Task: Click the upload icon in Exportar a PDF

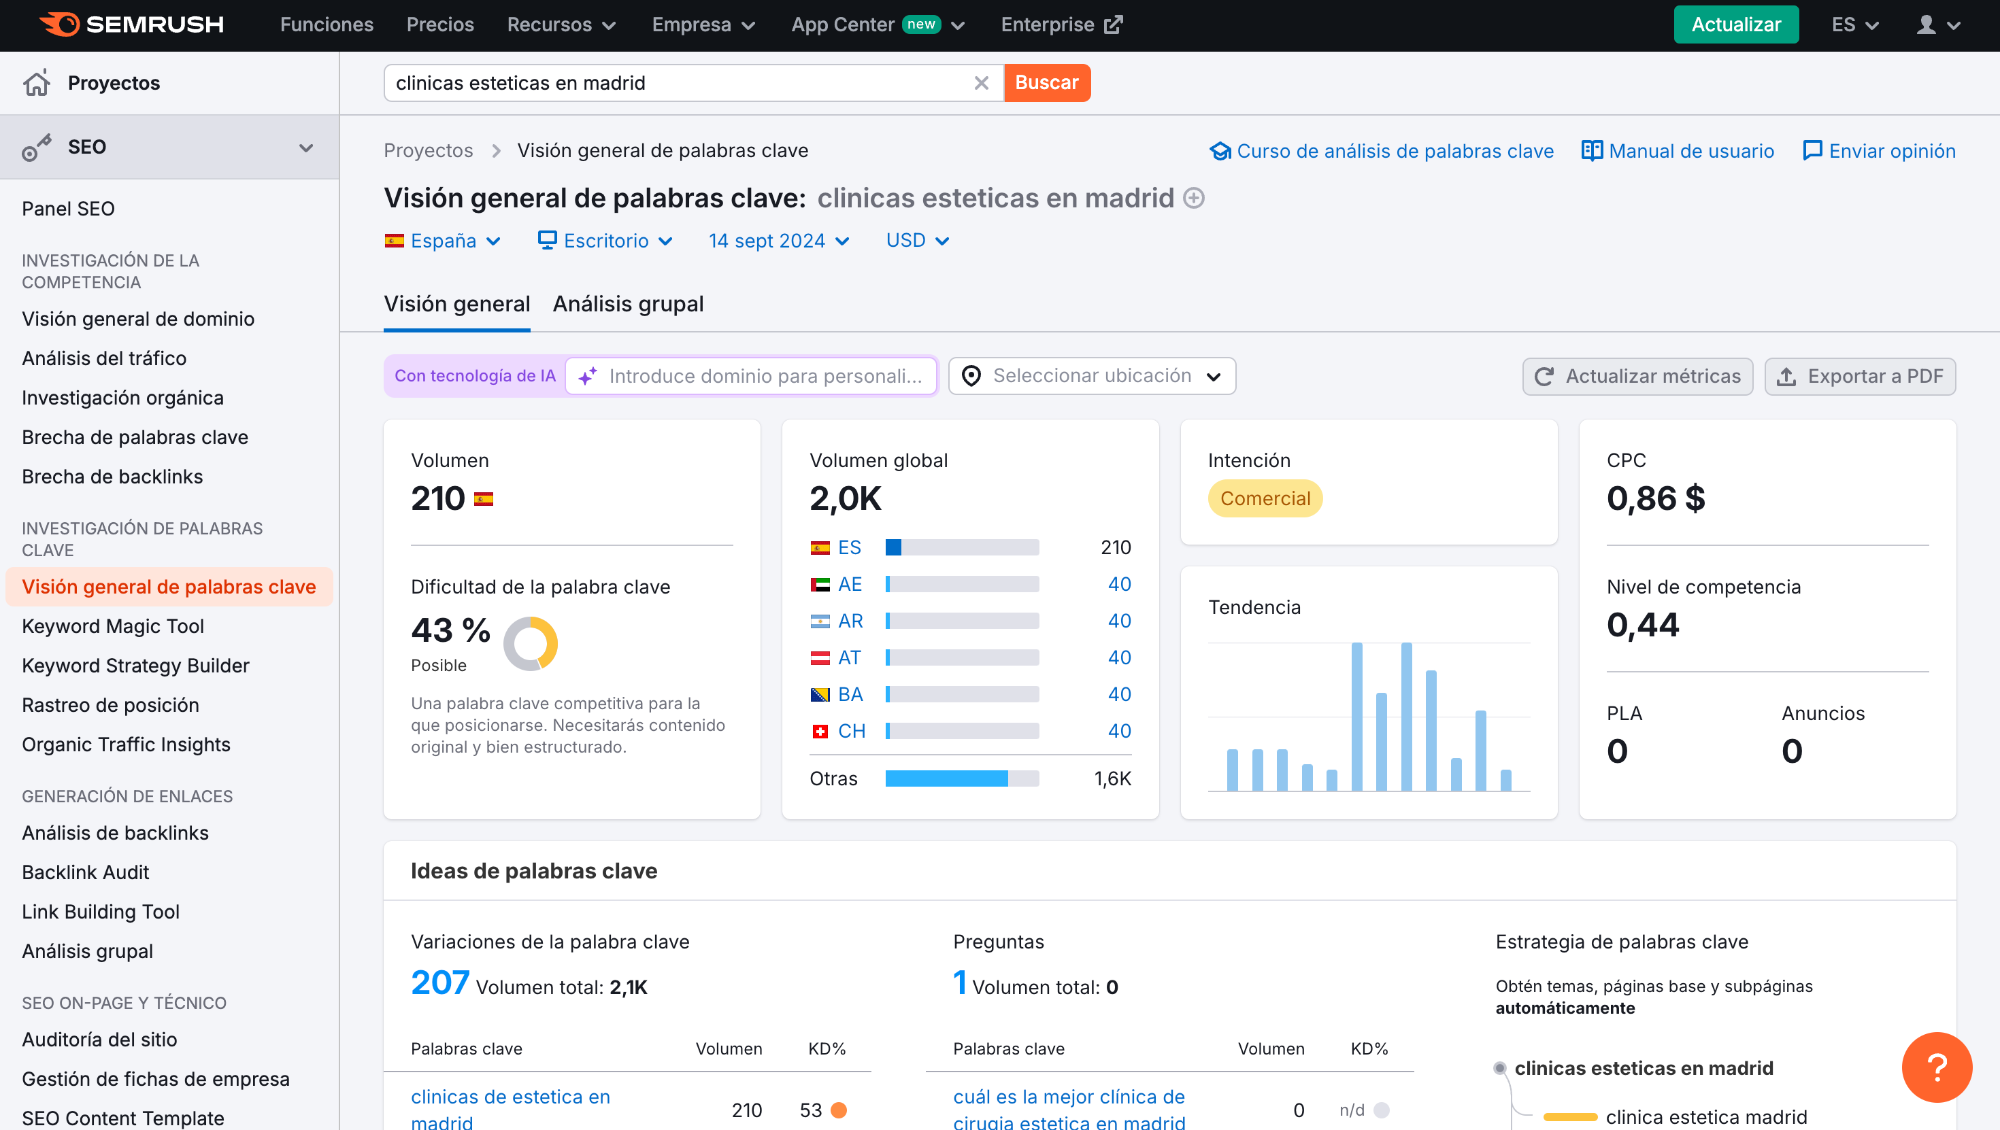Action: click(1786, 377)
